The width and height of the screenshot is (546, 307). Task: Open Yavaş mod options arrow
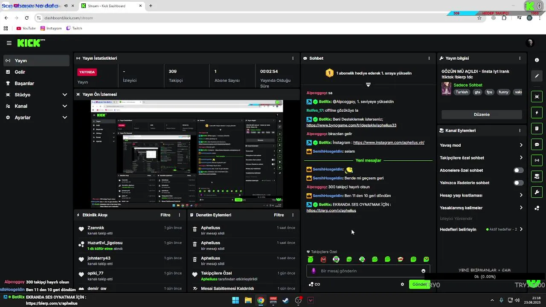click(521, 145)
